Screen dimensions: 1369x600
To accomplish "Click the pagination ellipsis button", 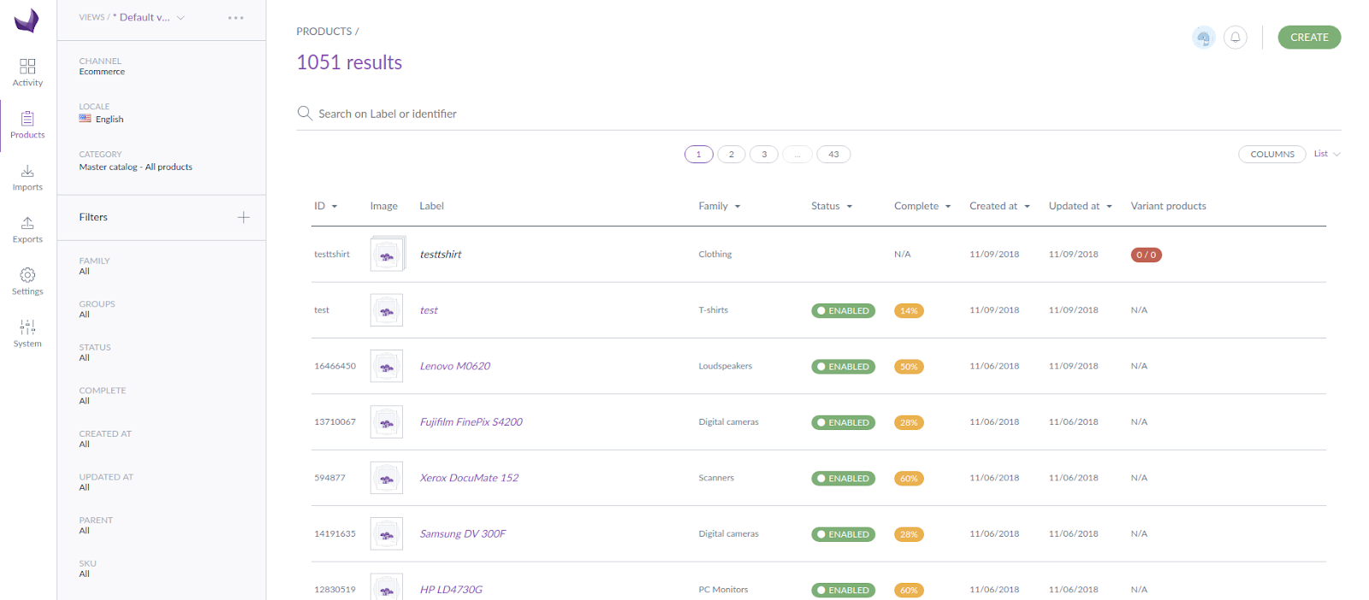I will 797,155.
